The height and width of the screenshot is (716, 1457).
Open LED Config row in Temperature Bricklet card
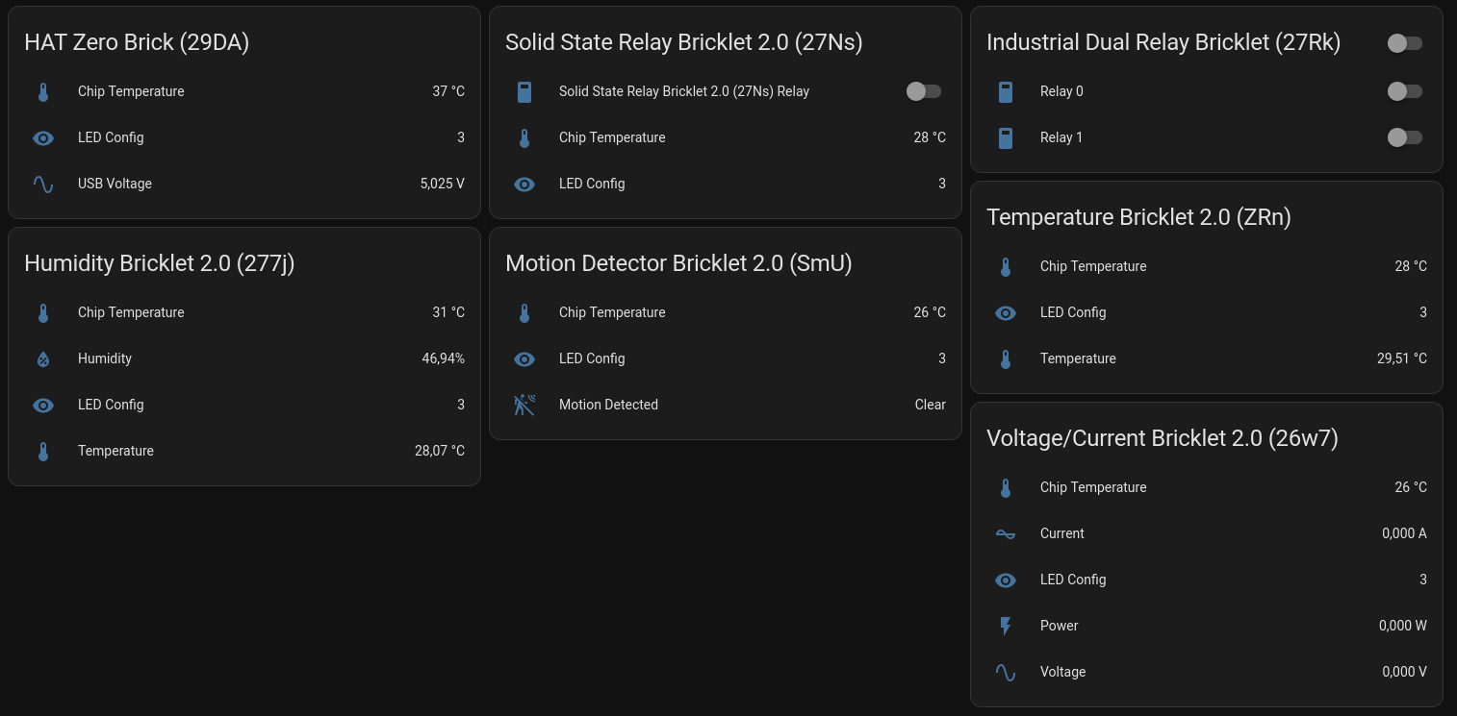[1073, 312]
